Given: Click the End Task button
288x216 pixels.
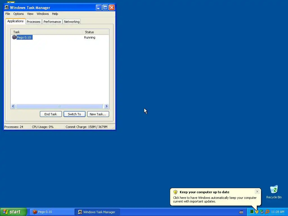Looking at the screenshot, I should point(51,114).
